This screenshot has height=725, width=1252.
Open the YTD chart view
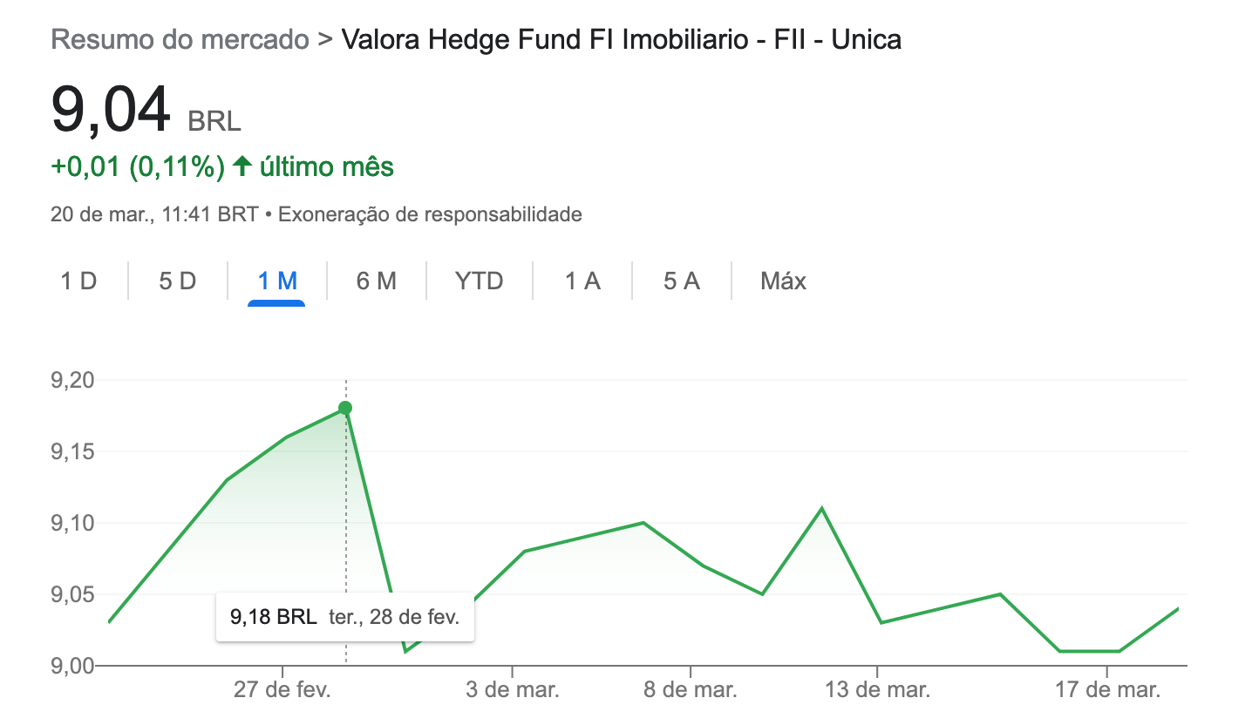pos(479,281)
